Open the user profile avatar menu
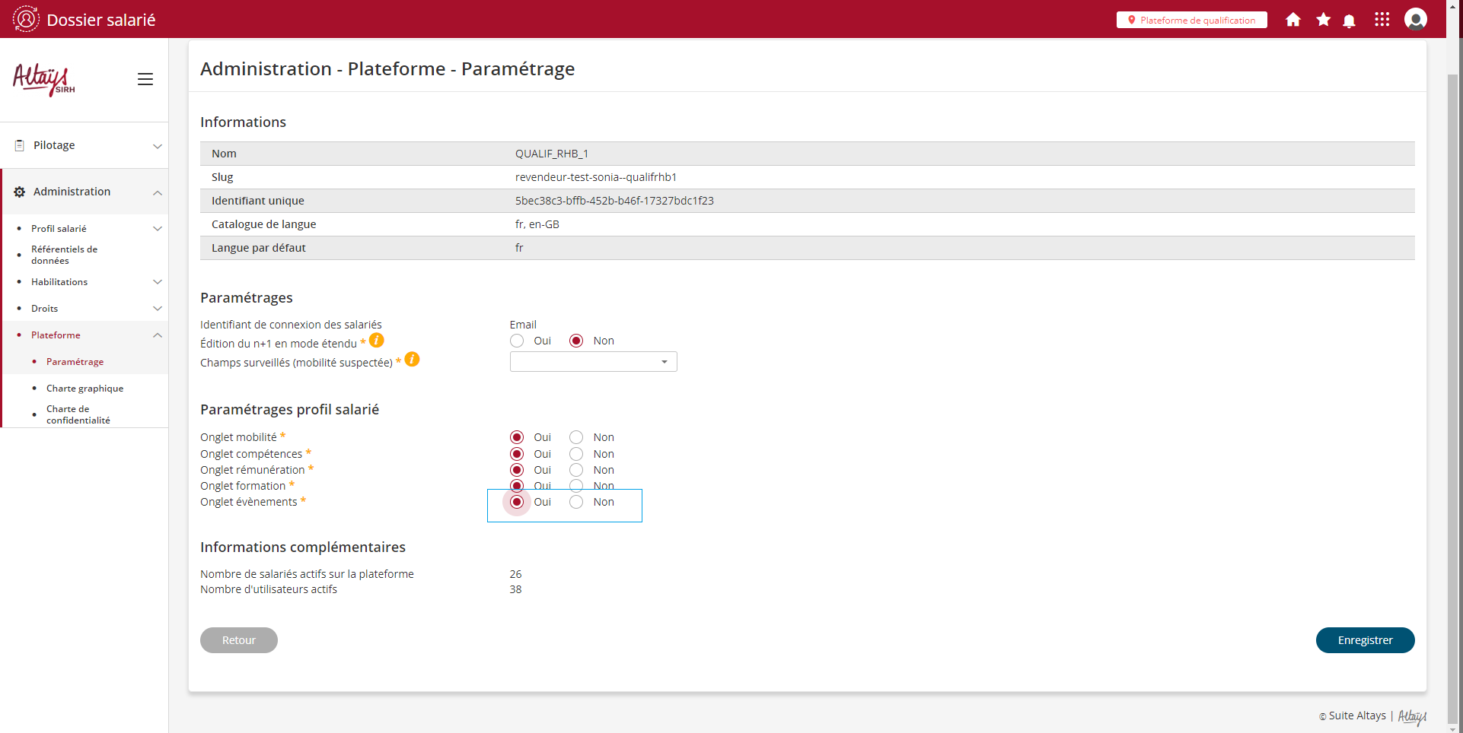1463x733 pixels. (1415, 20)
